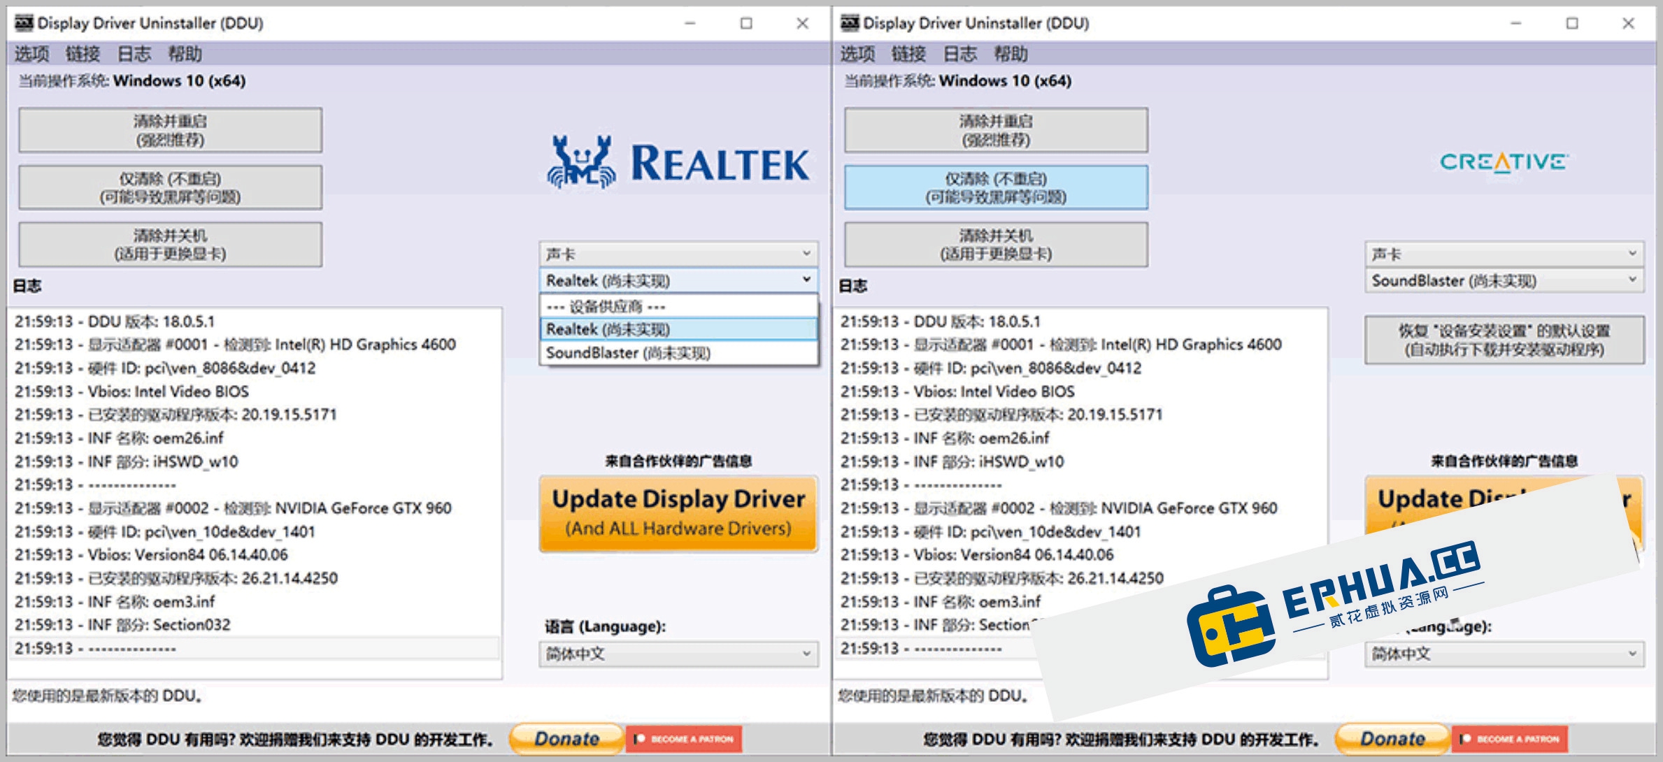
Task: Click the DDU app icon in right title bar
Action: tap(850, 23)
